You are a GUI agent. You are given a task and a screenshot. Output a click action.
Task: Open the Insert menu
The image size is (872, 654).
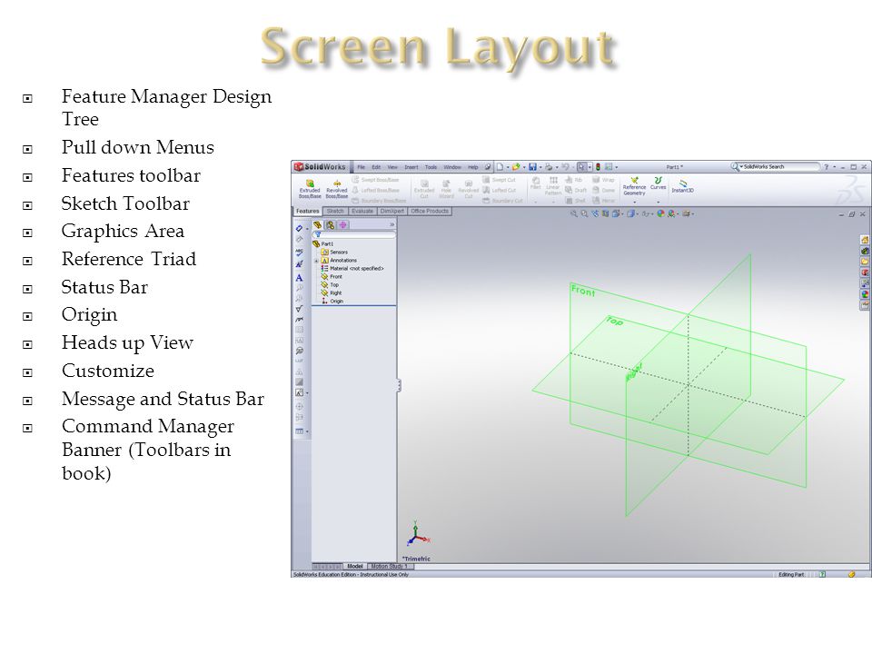click(411, 167)
